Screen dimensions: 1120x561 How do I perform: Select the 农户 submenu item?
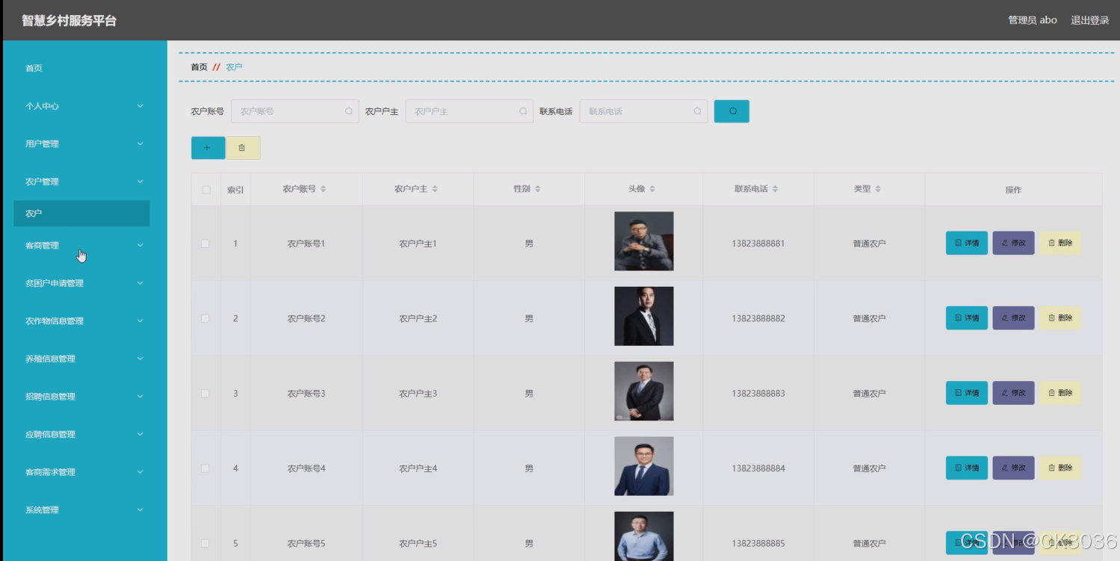tap(81, 213)
